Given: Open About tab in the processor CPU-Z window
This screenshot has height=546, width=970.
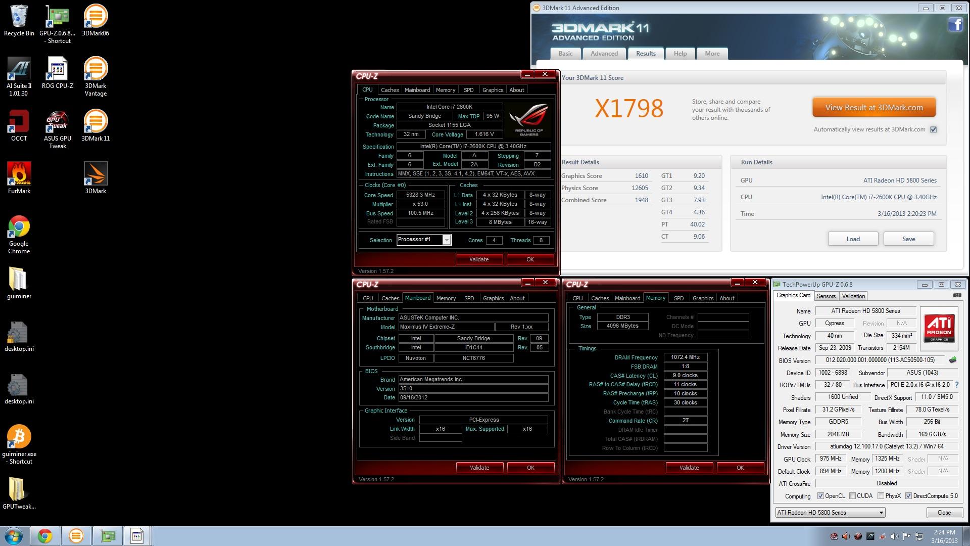Looking at the screenshot, I should pyautogui.click(x=516, y=90).
